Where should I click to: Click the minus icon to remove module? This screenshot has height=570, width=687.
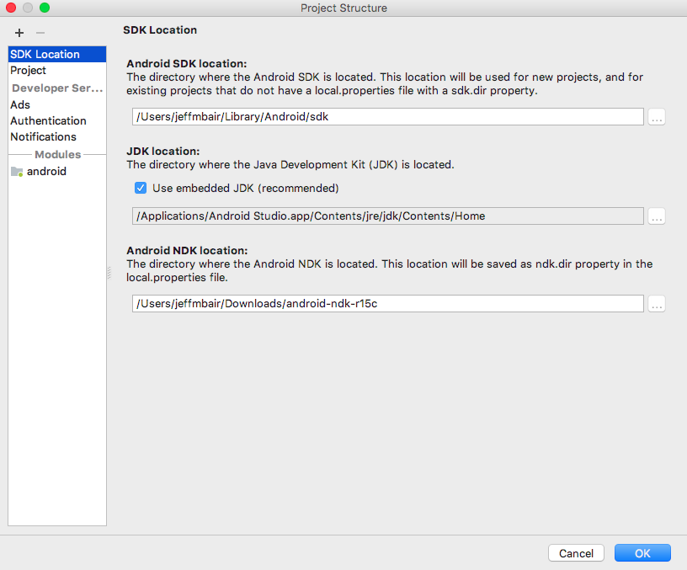tap(40, 33)
